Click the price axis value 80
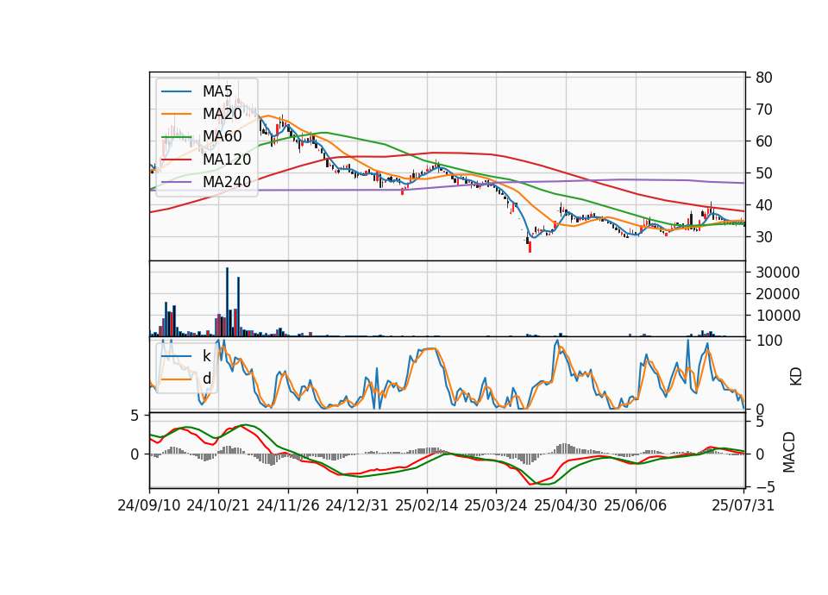The width and height of the screenshot is (828, 595). (x=764, y=78)
